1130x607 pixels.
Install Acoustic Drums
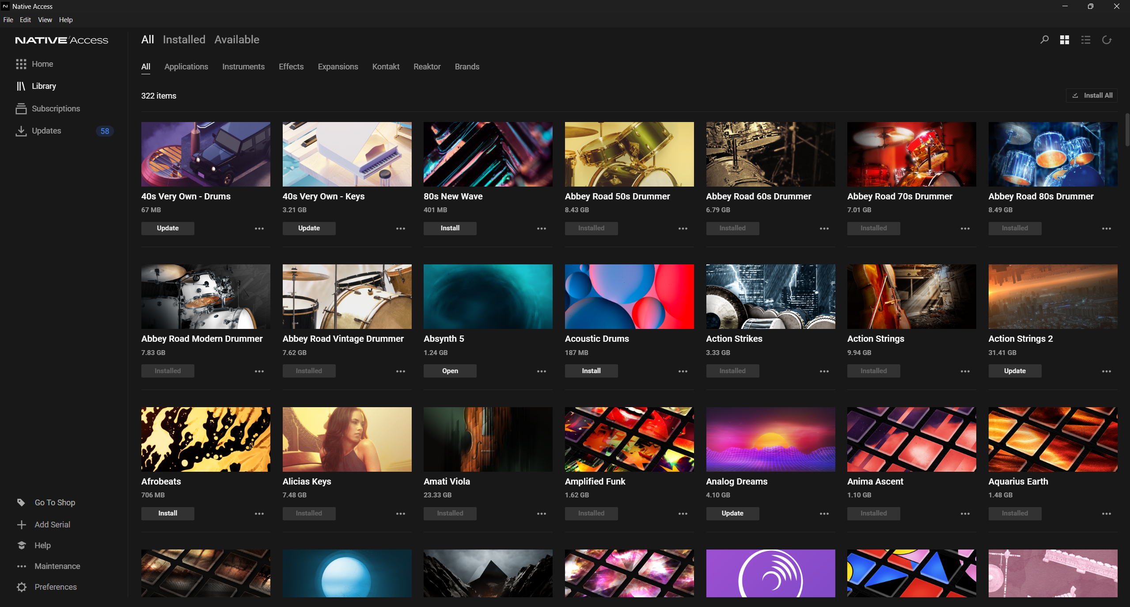coord(592,371)
